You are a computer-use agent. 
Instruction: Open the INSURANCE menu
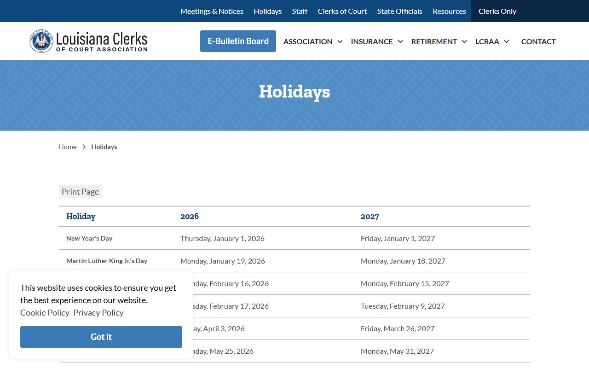tap(372, 41)
